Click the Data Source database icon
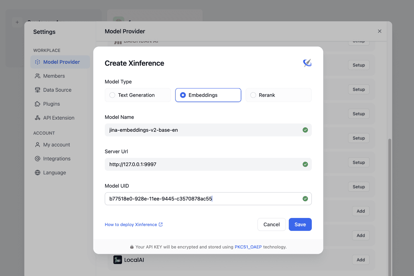 [x=38, y=90]
